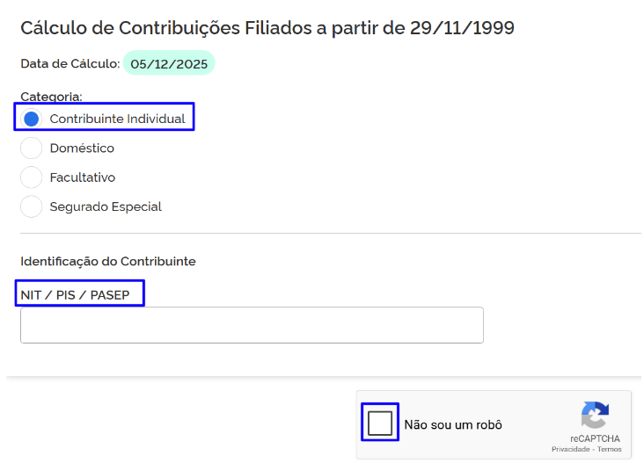Click the Doméstico label text

tap(82, 148)
